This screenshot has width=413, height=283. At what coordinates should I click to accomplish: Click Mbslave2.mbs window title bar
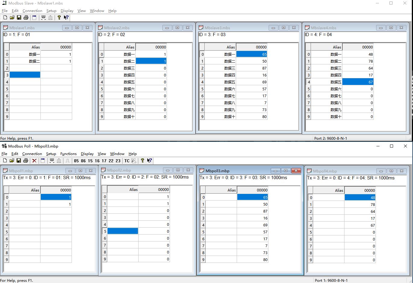[x=130, y=28]
